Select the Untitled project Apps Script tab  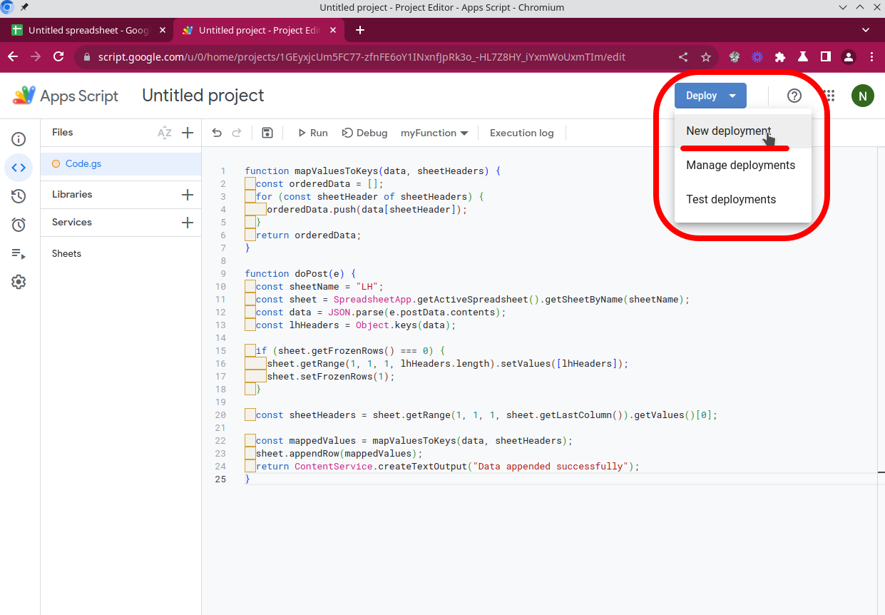click(259, 30)
